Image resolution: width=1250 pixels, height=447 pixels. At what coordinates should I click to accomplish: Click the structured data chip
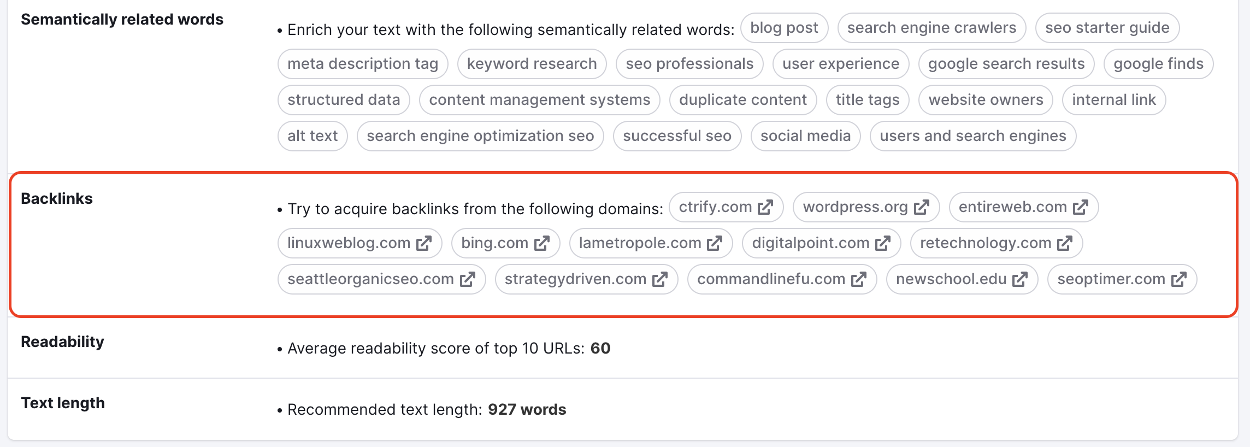(x=344, y=99)
